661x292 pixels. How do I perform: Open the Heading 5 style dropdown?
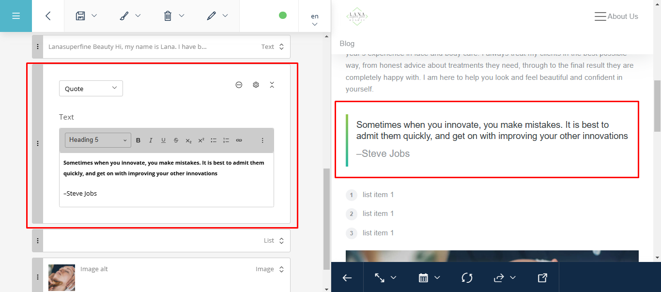pyautogui.click(x=98, y=140)
